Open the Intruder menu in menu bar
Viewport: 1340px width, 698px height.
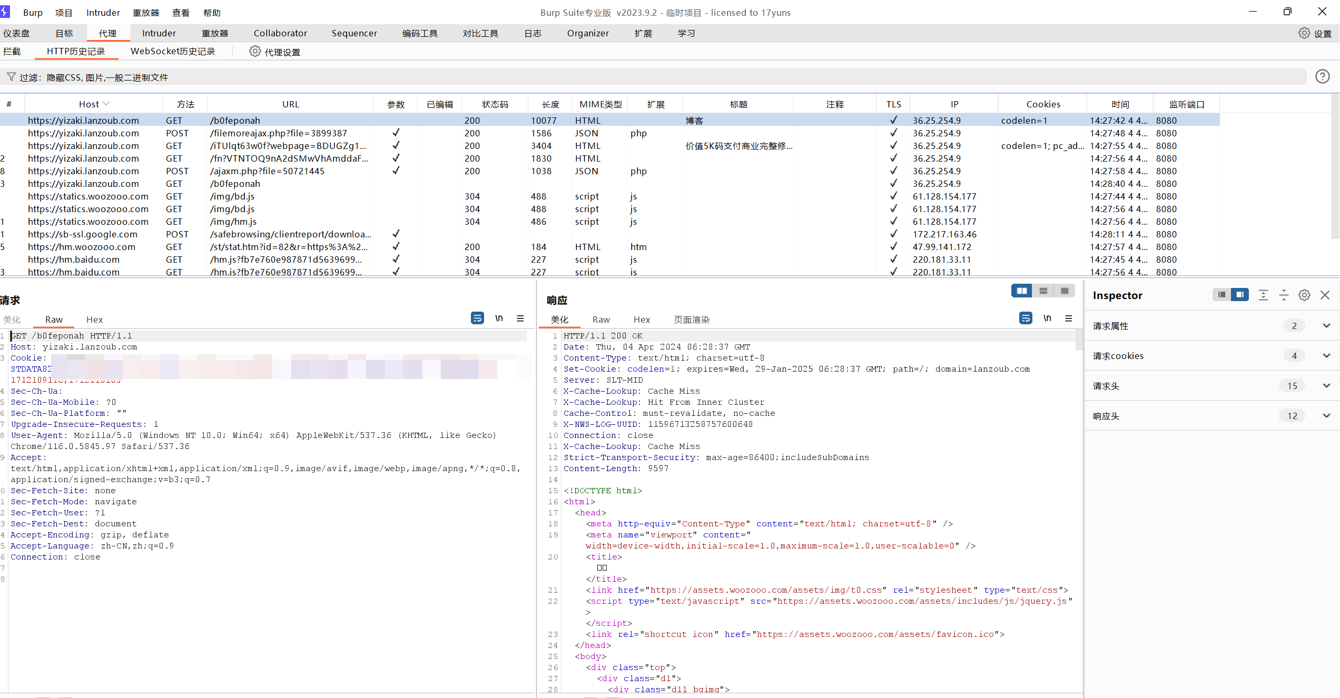(103, 13)
